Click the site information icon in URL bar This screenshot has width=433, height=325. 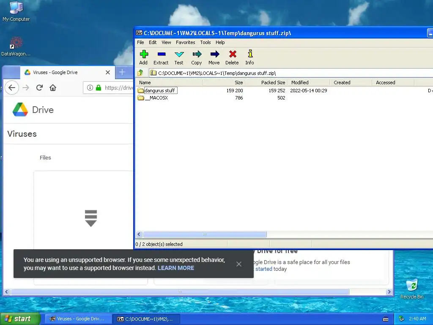(x=90, y=88)
